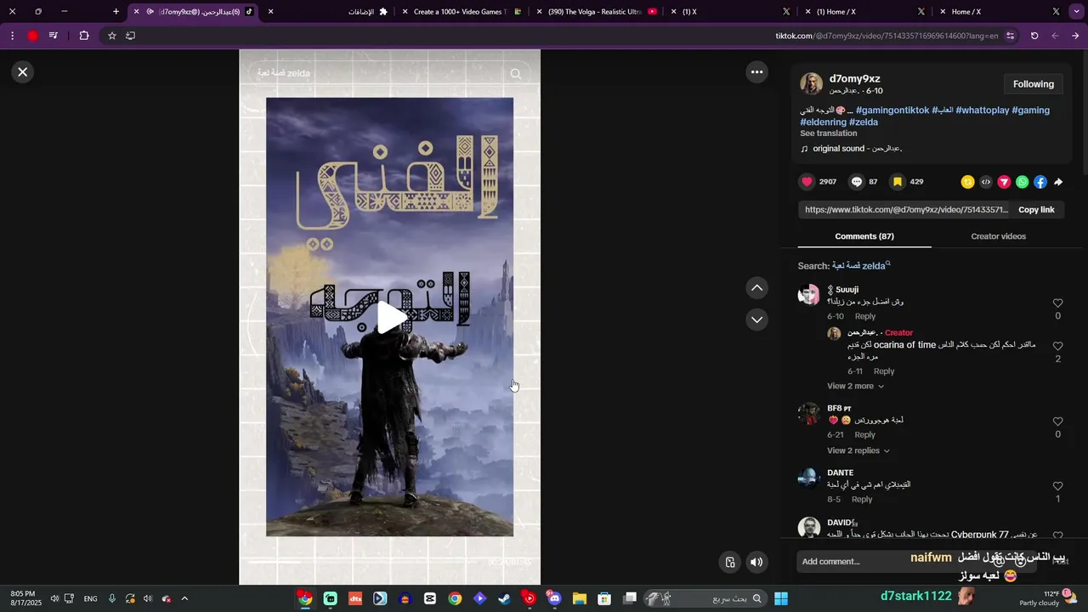The image size is (1088, 612).
Task: Like DANTE's comment
Action: tap(1057, 486)
